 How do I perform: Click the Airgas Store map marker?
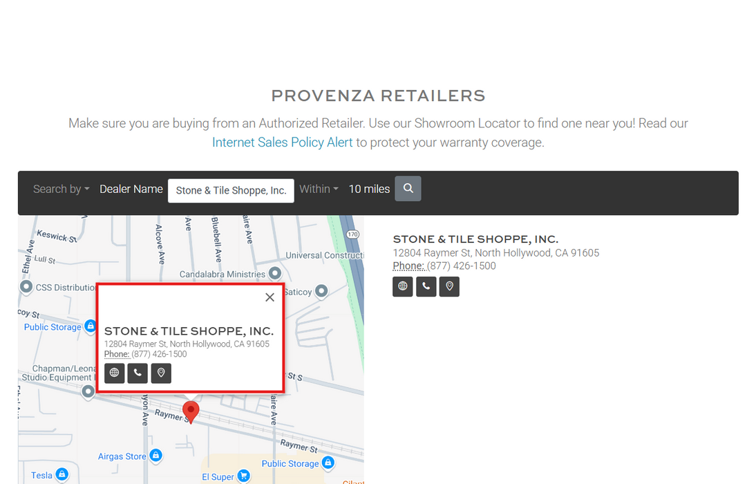(x=156, y=456)
